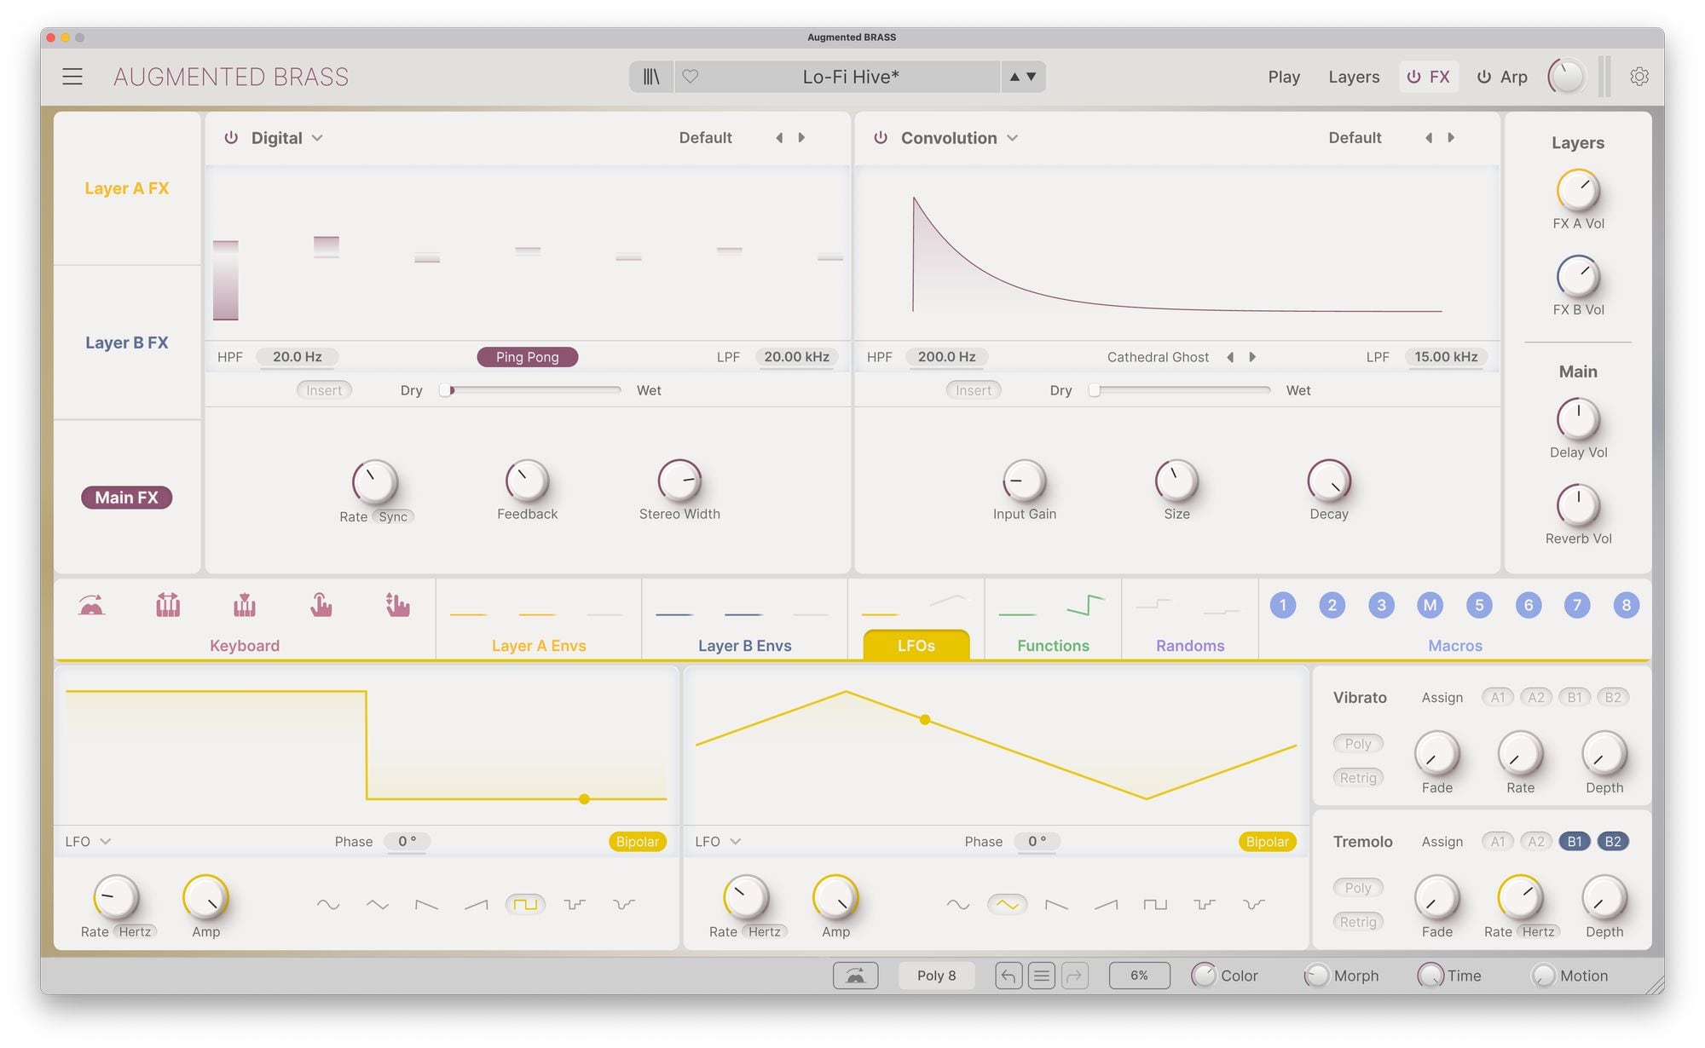Toggle Tremolo assign B1
Screen dimensions: 1705x1048
1575,842
